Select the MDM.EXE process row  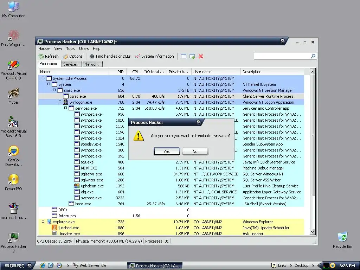(x=171, y=168)
